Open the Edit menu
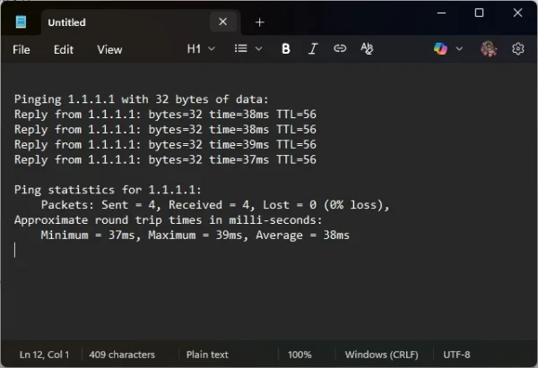 [x=64, y=50]
